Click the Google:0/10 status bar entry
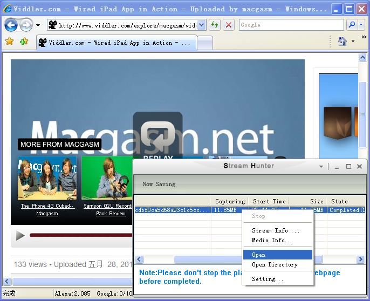 [114, 293]
